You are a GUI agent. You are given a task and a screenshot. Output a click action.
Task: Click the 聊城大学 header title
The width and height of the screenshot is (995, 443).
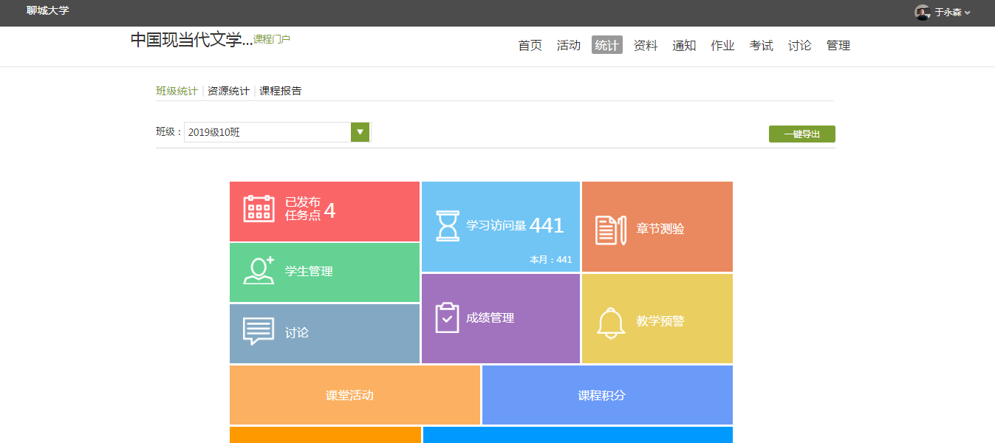[x=48, y=11]
